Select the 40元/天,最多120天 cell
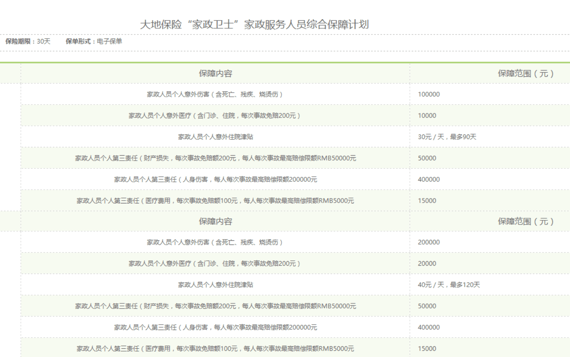This screenshot has width=570, height=357. click(x=449, y=285)
